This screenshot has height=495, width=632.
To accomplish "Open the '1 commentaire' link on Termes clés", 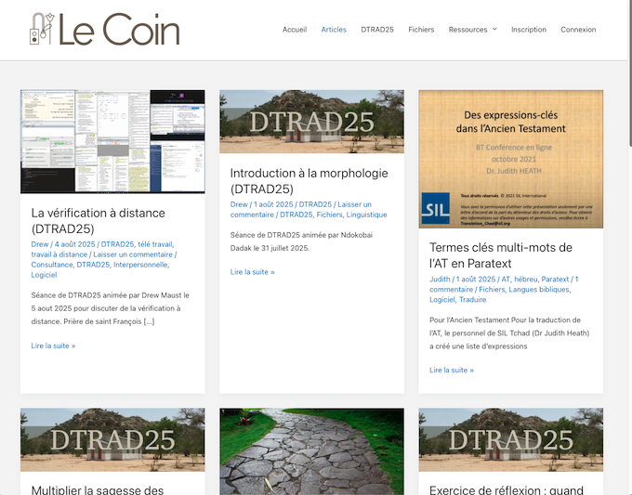I will pos(504,284).
